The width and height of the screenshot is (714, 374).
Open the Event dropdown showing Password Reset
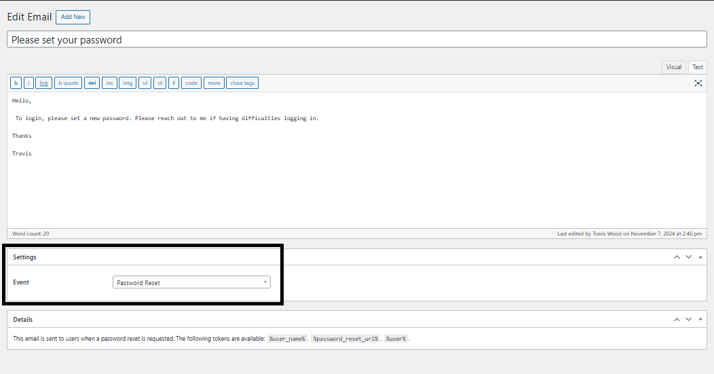tap(191, 282)
